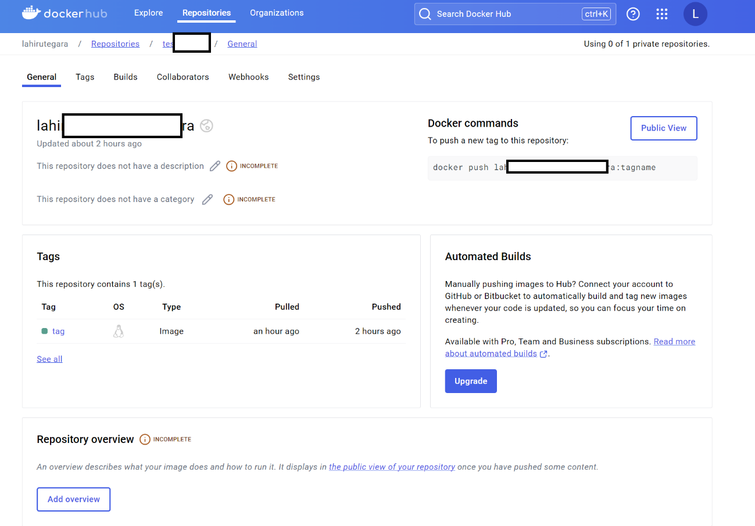
Task: Click the 'Updated about 2 hours ago' text
Action: [89, 143]
